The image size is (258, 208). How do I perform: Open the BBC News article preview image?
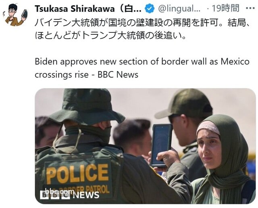145,146
